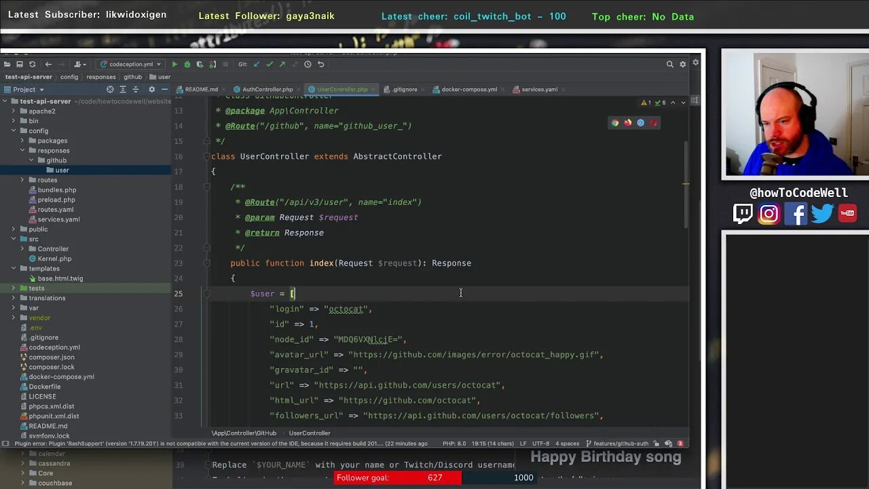Open the Project view dropdown

pos(24,89)
